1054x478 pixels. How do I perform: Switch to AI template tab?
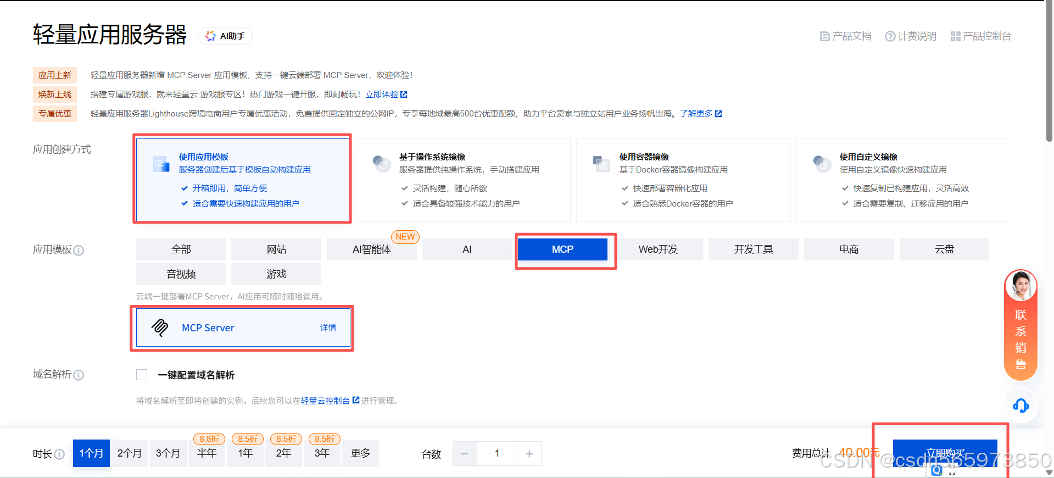pos(467,249)
